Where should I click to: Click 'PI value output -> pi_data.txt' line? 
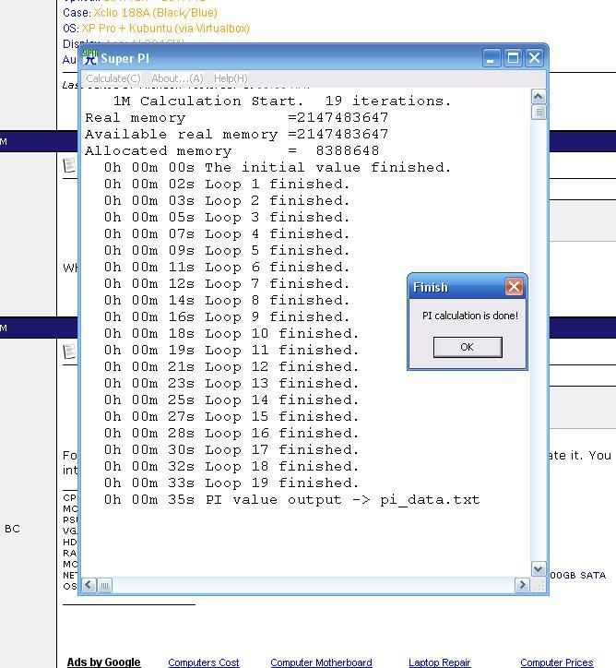(291, 500)
